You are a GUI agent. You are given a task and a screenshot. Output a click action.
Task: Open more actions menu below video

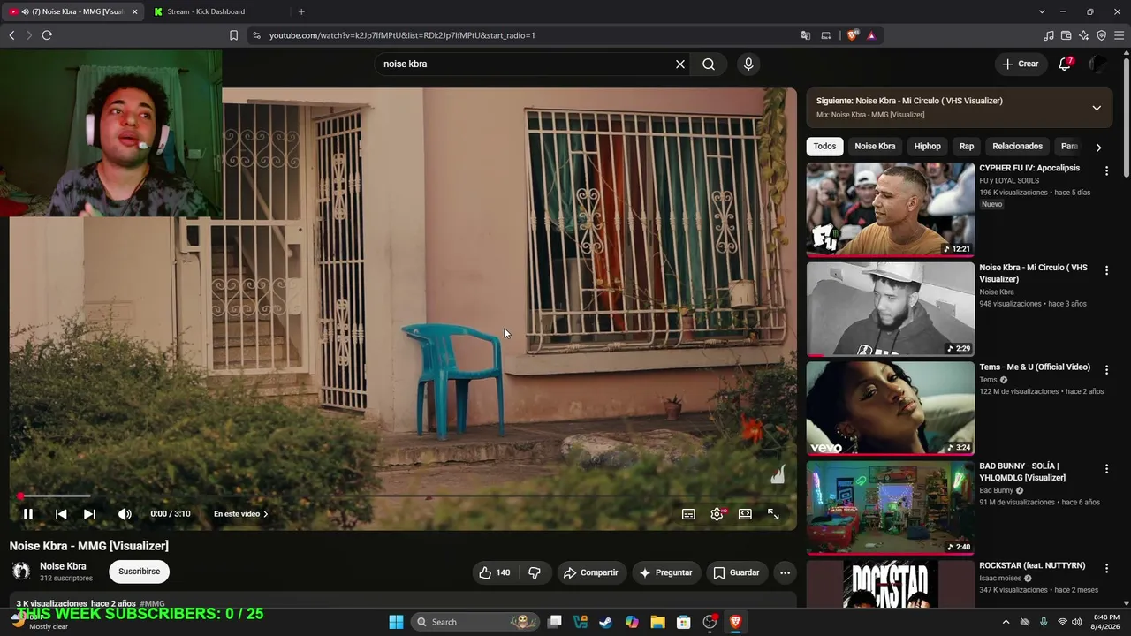[785, 572]
